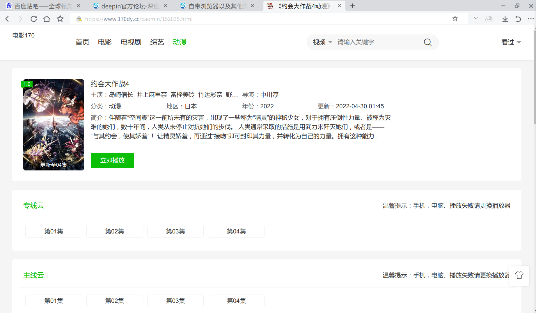Click the browser reload icon
The height and width of the screenshot is (313, 536).
34,19
